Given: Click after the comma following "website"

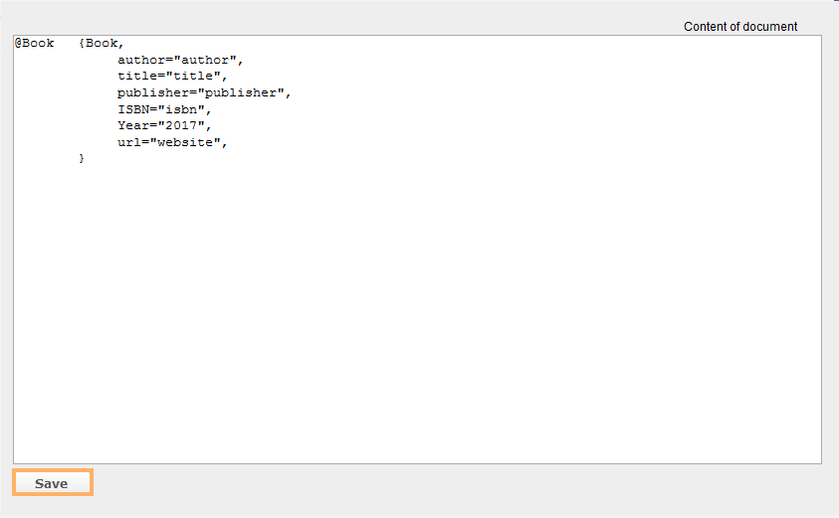Looking at the screenshot, I should pyautogui.click(x=231, y=142).
